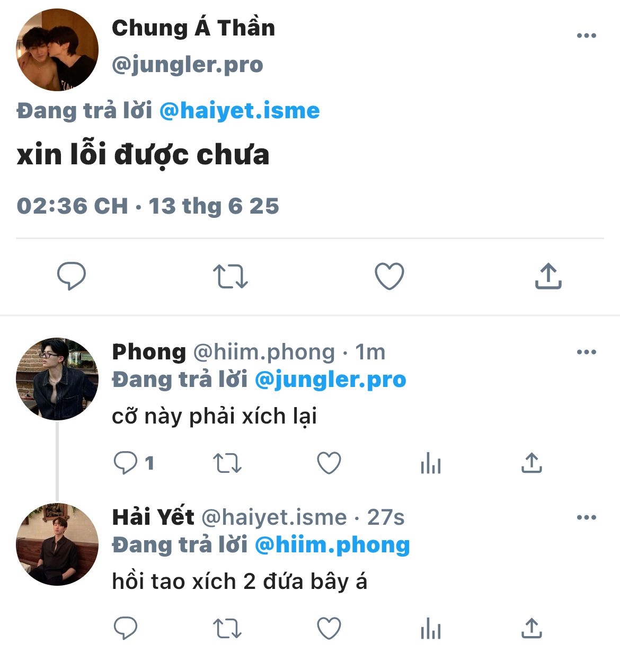This screenshot has width=620, height=652.
Task: Open the @haiyet.isme mention link in main tweet
Action: pos(240,111)
